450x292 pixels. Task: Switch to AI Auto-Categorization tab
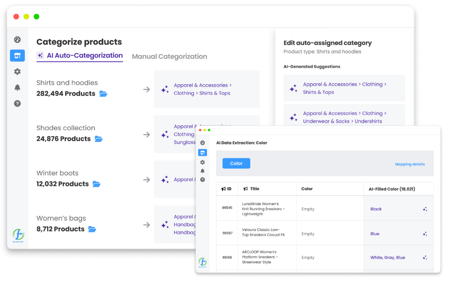[x=80, y=56]
